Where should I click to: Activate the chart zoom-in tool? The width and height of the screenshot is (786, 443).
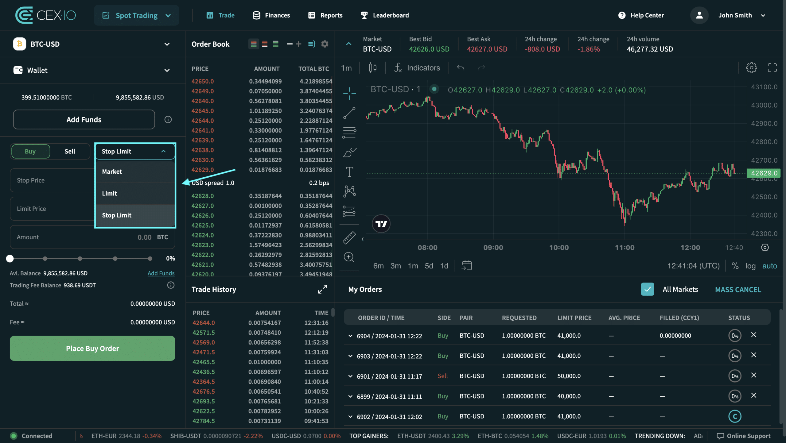tap(349, 257)
